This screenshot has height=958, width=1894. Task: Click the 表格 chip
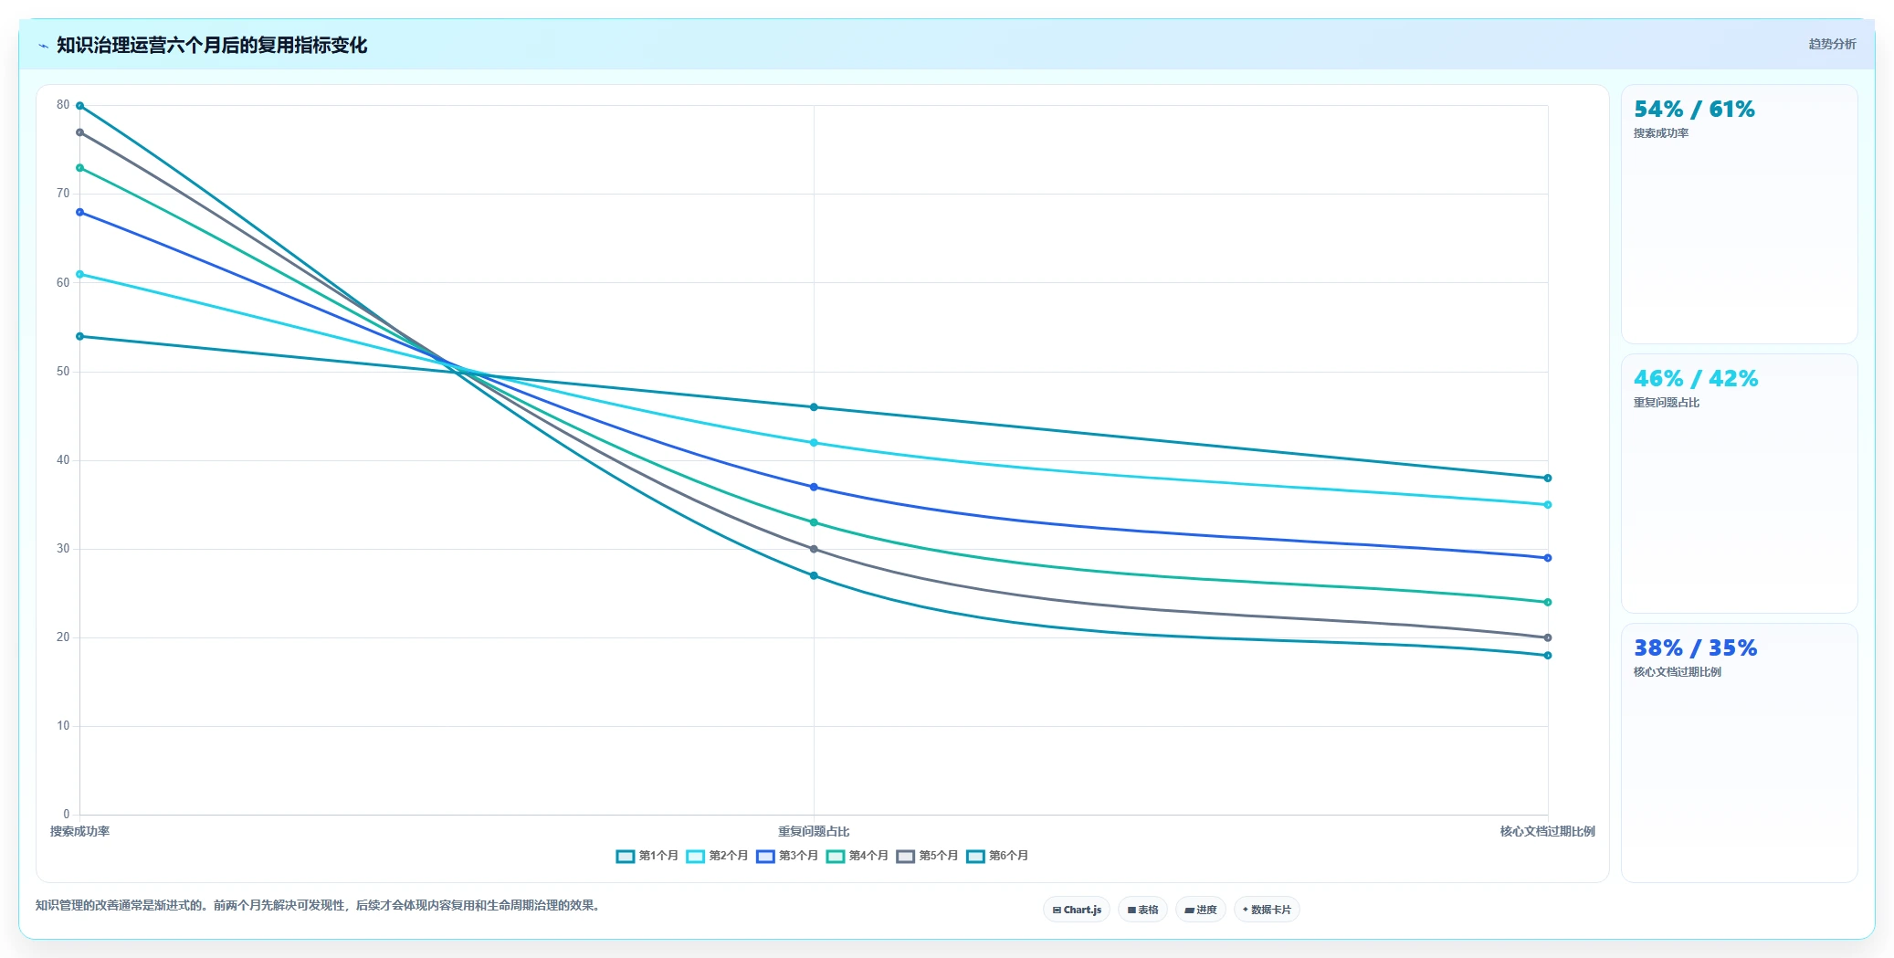pos(1142,910)
